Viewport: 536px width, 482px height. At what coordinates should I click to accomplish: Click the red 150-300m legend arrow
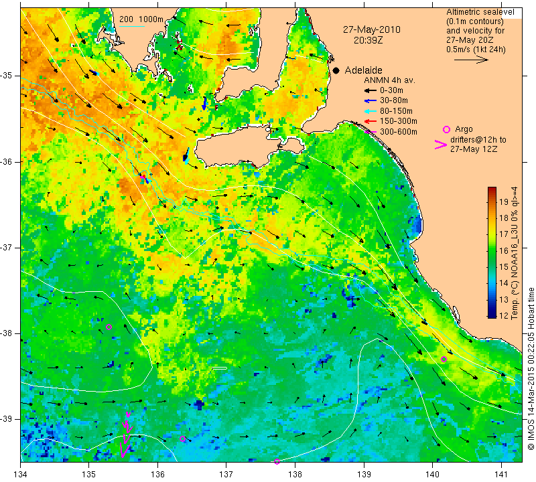click(370, 121)
